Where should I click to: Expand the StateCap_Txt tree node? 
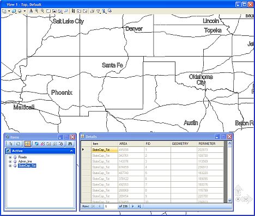click(10, 165)
